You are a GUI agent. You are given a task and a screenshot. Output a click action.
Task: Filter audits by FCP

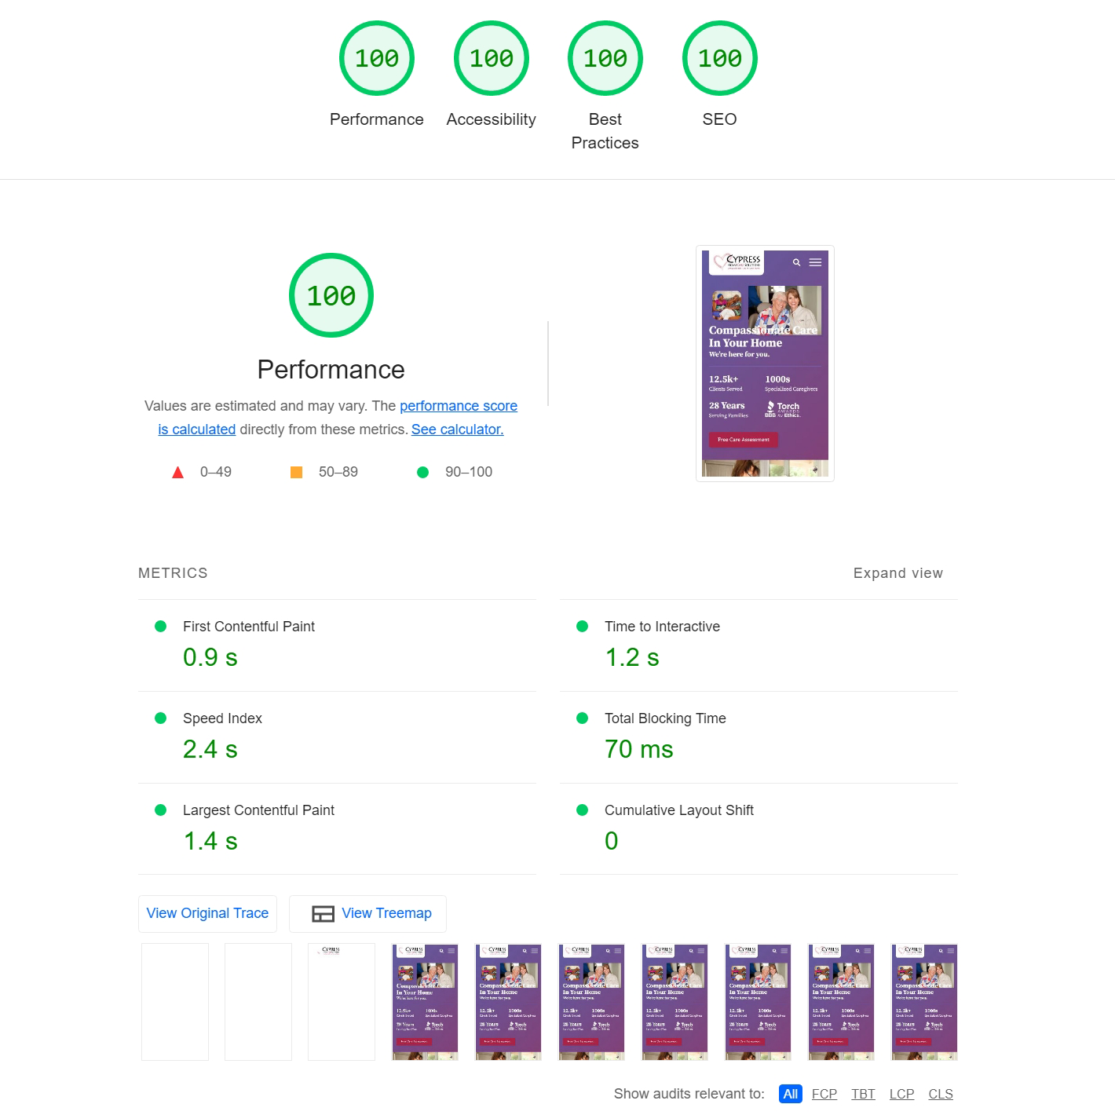(824, 1094)
